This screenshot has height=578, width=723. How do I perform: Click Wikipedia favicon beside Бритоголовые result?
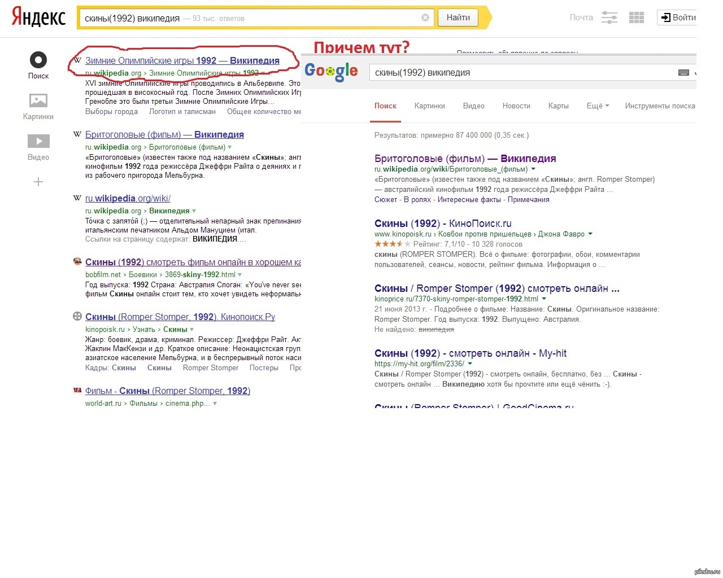(x=77, y=134)
